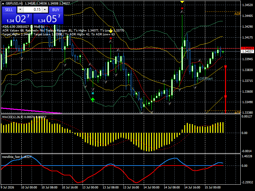Click the 10 Jul 00:00 time axis label
The image size is (255, 191).
coord(29,187)
